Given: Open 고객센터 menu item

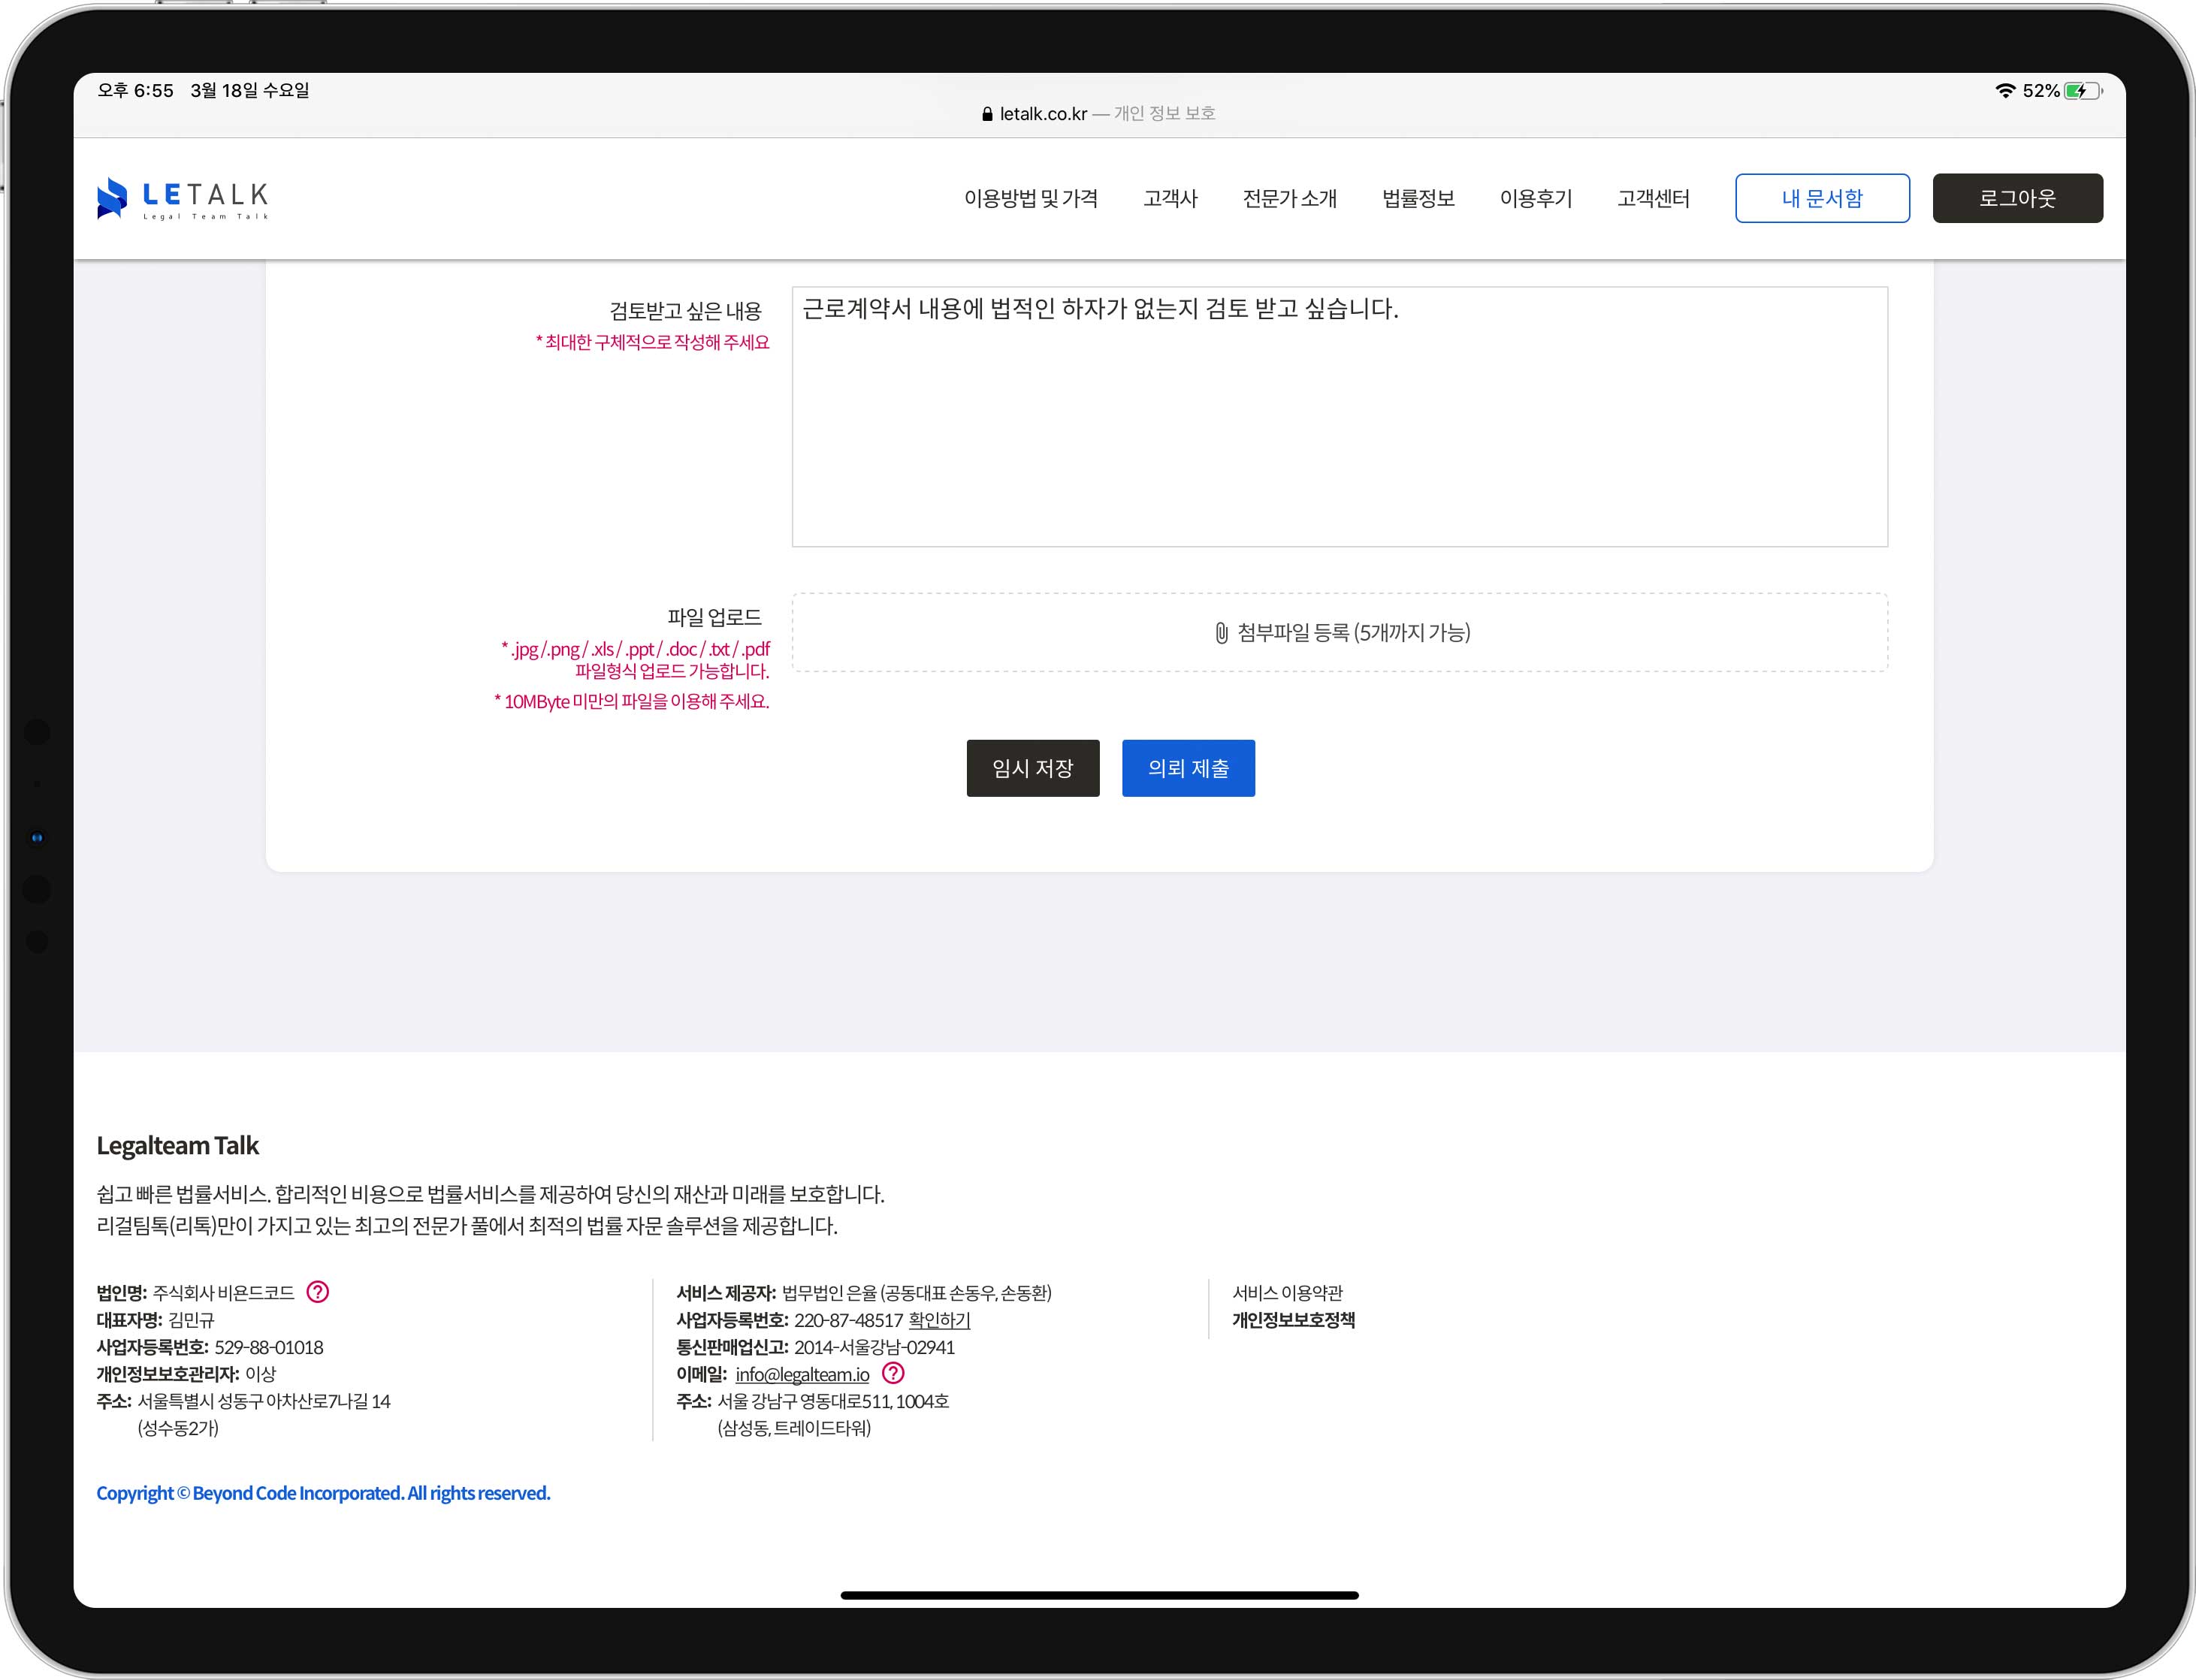Looking at the screenshot, I should point(1653,198).
